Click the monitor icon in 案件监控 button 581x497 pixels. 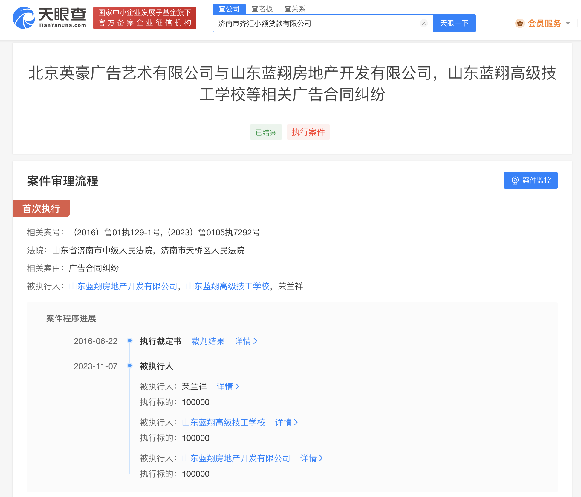pyautogui.click(x=515, y=180)
